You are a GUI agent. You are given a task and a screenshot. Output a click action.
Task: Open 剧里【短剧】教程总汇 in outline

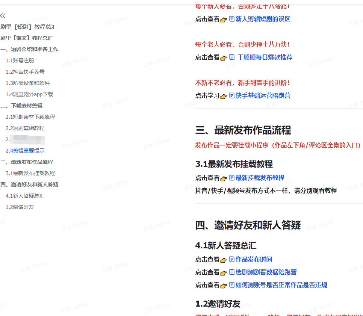point(29,27)
